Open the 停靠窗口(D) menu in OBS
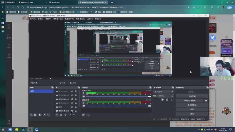 [58, 19]
